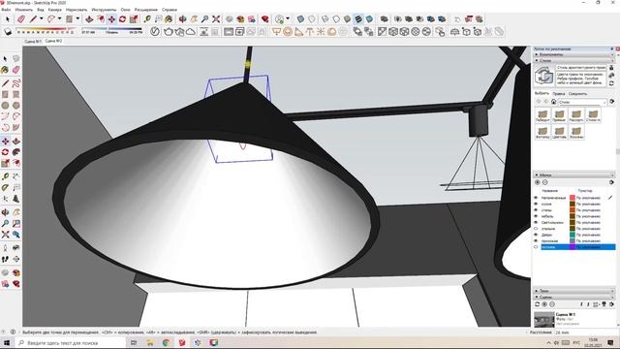
Task: Activate the Move tool in top toolbar
Action: (x=112, y=19)
